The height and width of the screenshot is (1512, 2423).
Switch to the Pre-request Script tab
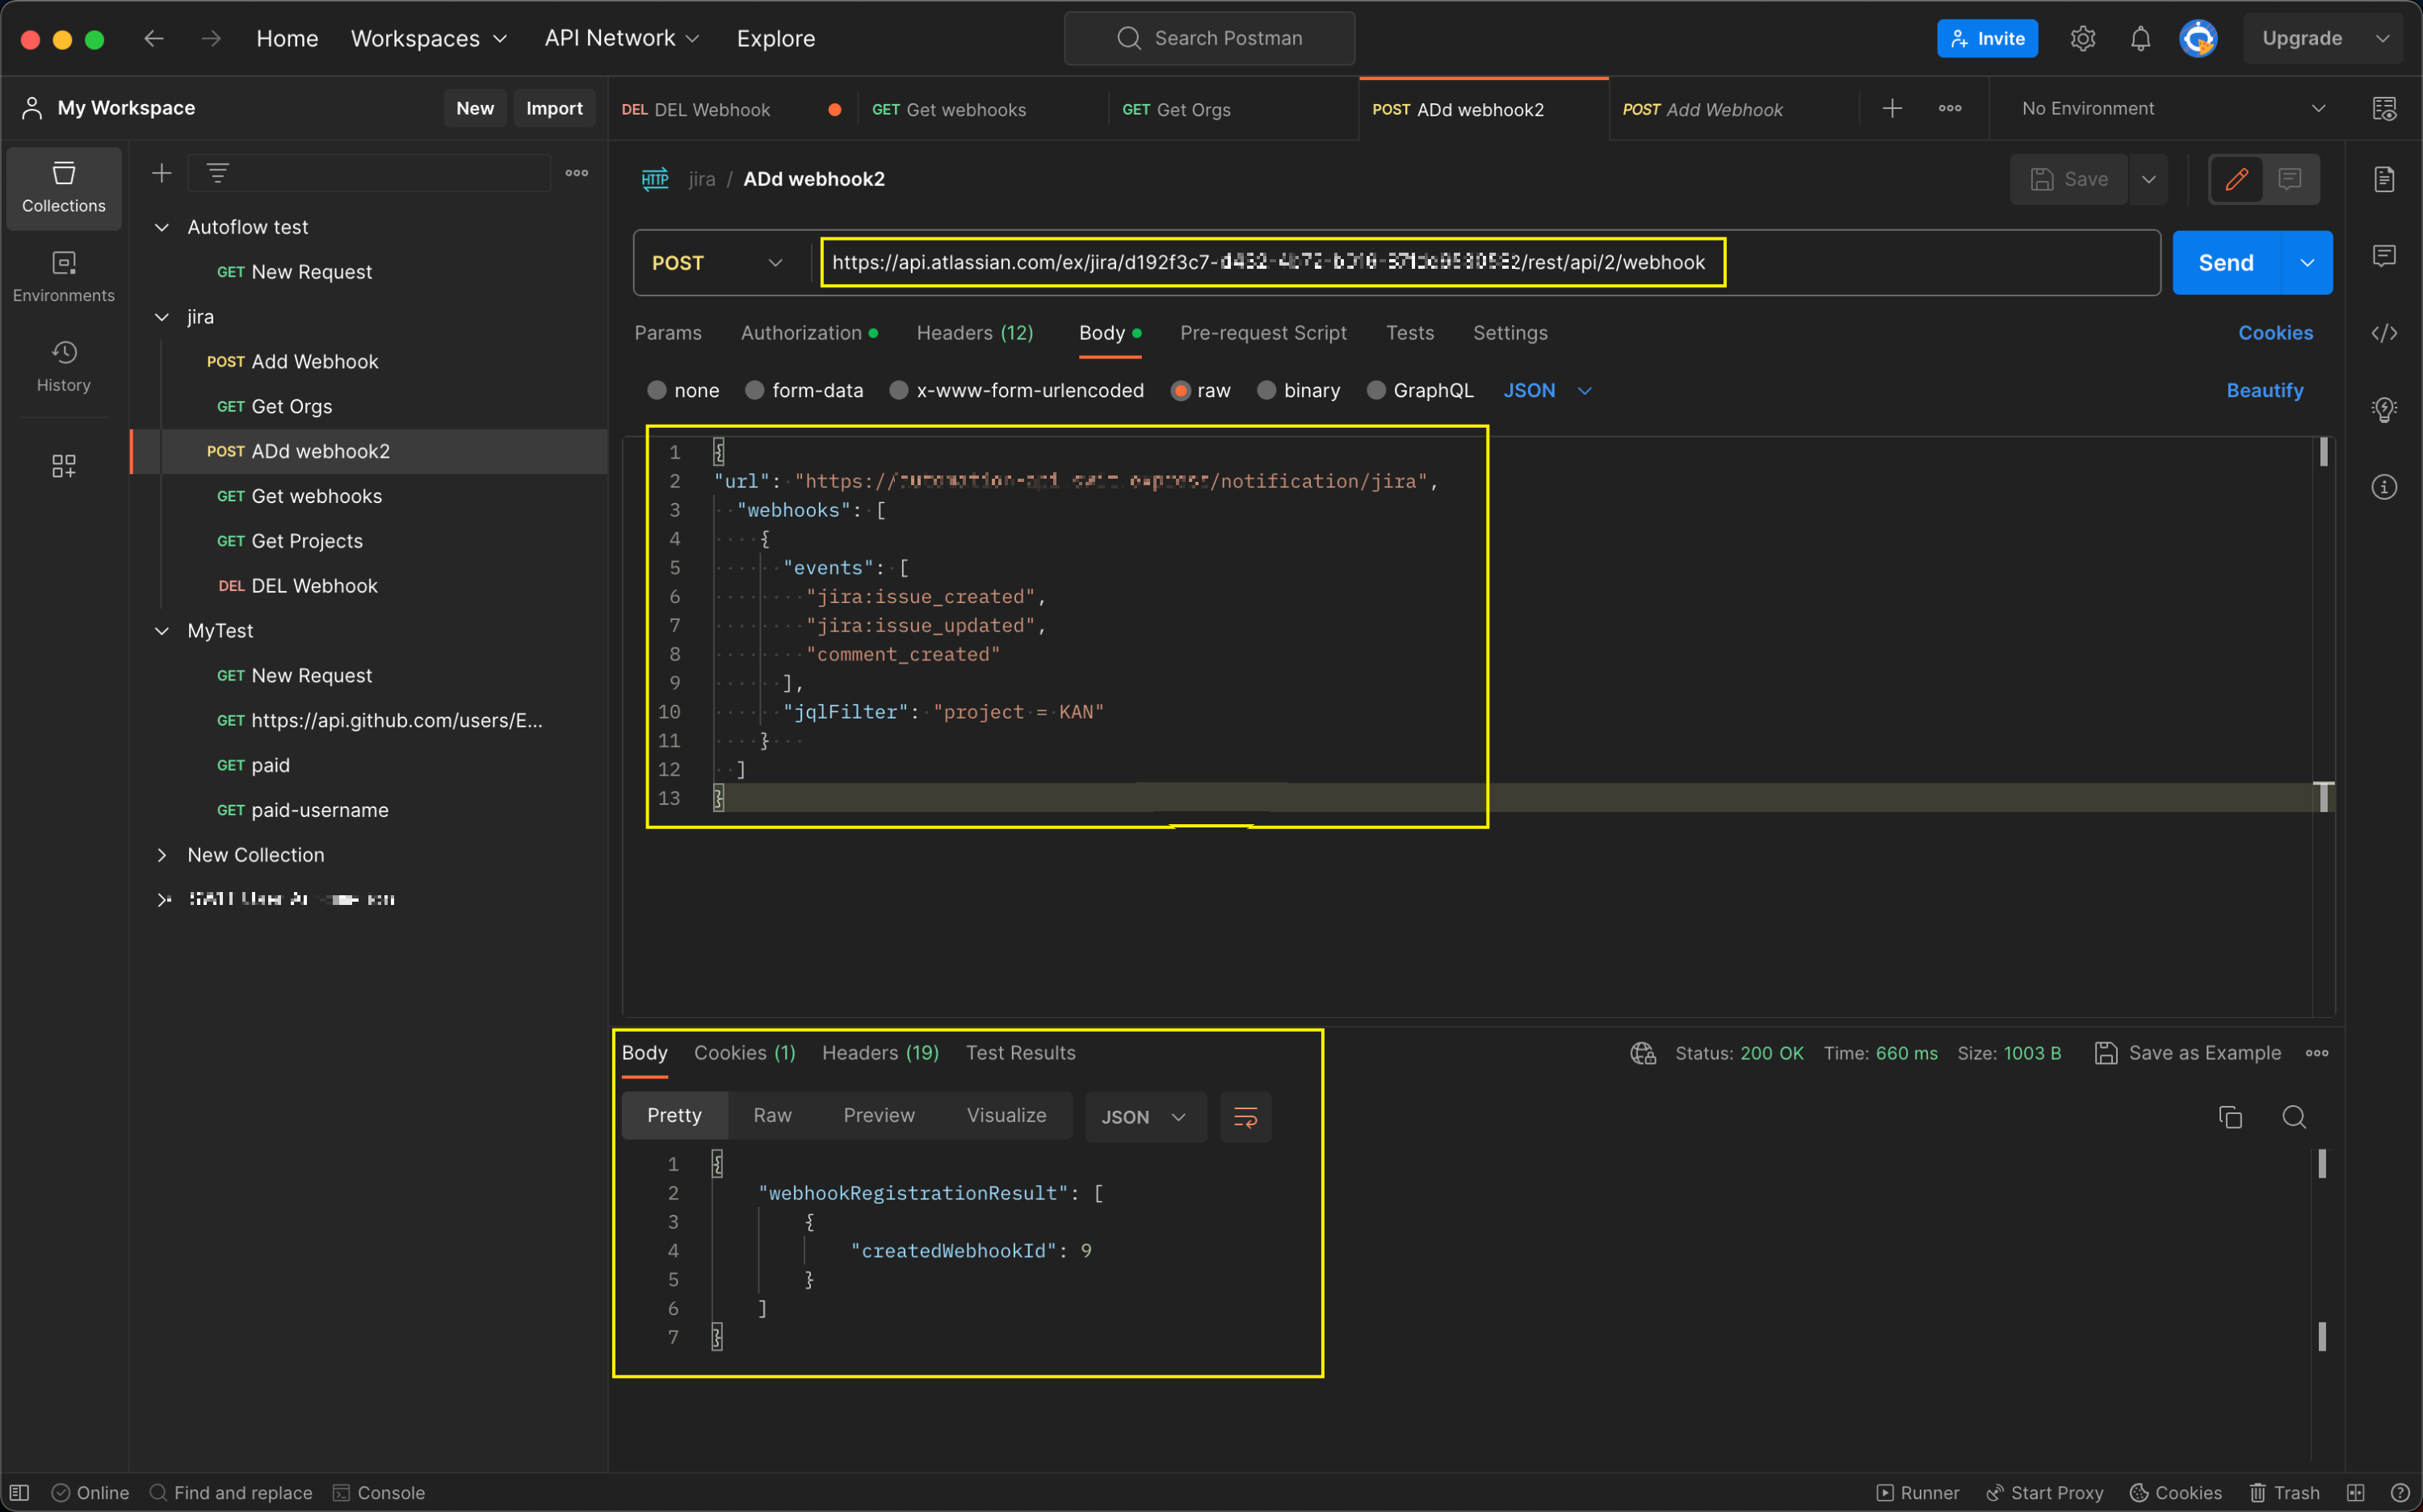pos(1262,333)
